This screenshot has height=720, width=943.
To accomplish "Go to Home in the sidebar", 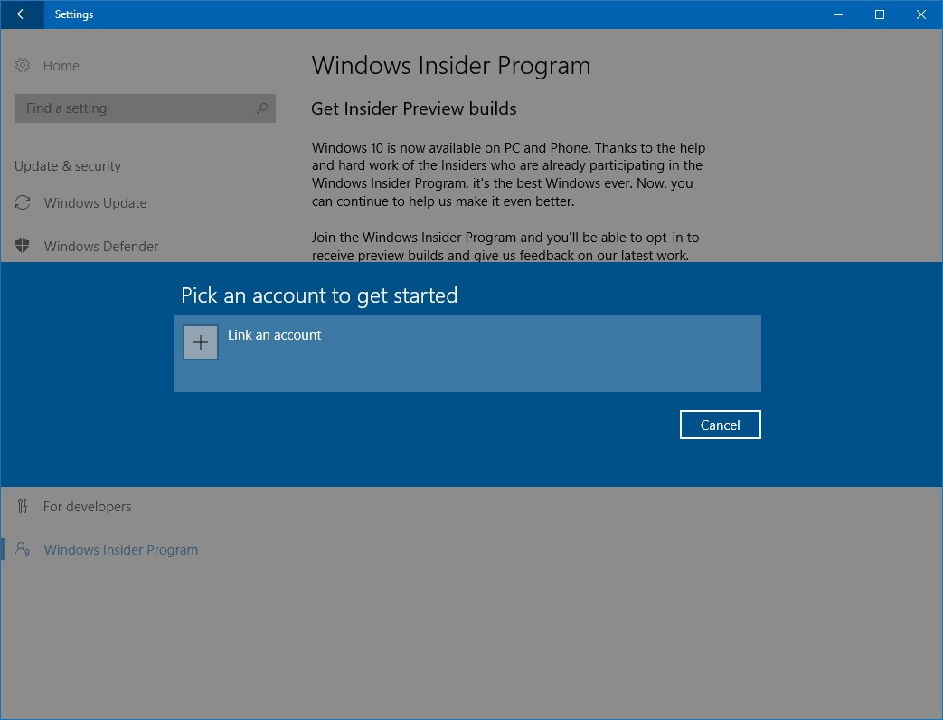I will pos(61,66).
